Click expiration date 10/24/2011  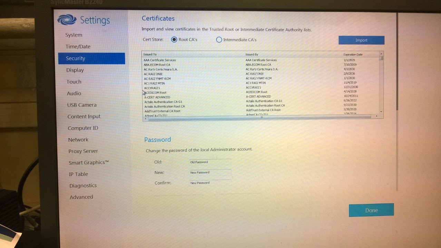tap(351, 96)
